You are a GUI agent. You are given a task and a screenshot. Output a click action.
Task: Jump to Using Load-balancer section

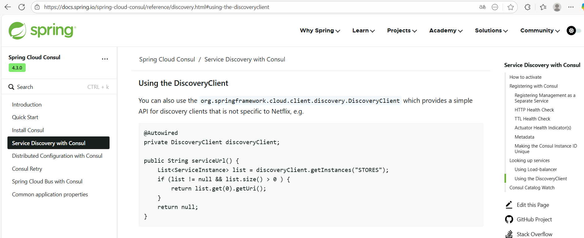[x=536, y=169]
